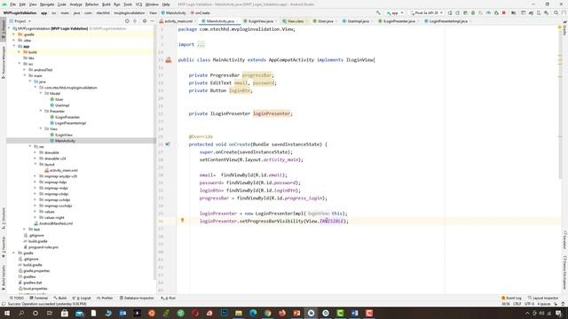The width and height of the screenshot is (568, 319).
Task: Click the override gutter icon beside onCreate
Action: 168,144
